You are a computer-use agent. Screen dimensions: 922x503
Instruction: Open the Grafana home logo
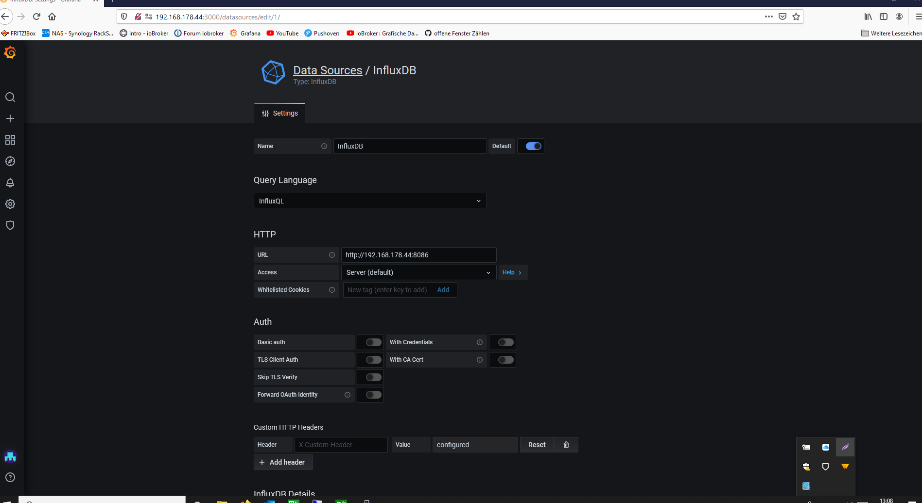(10, 52)
